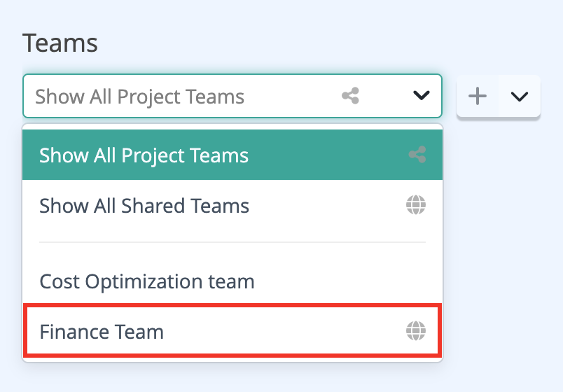Select Show All Shared Teams option
The width and height of the screenshot is (563, 392).
tap(232, 205)
